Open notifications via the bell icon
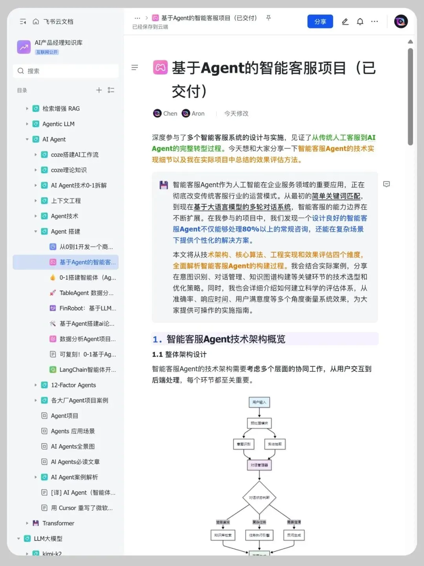The image size is (424, 566). [360, 22]
